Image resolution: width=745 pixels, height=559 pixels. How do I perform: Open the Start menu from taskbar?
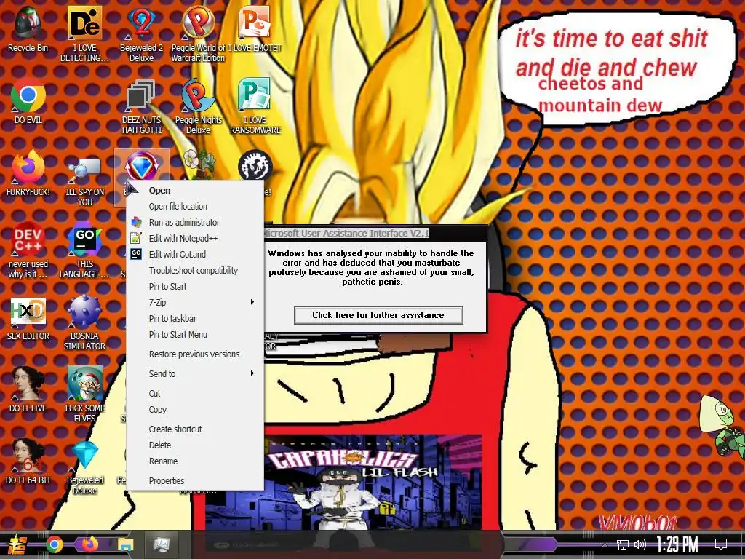[x=17, y=544]
